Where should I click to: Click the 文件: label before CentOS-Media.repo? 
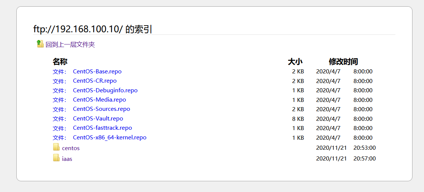point(59,100)
